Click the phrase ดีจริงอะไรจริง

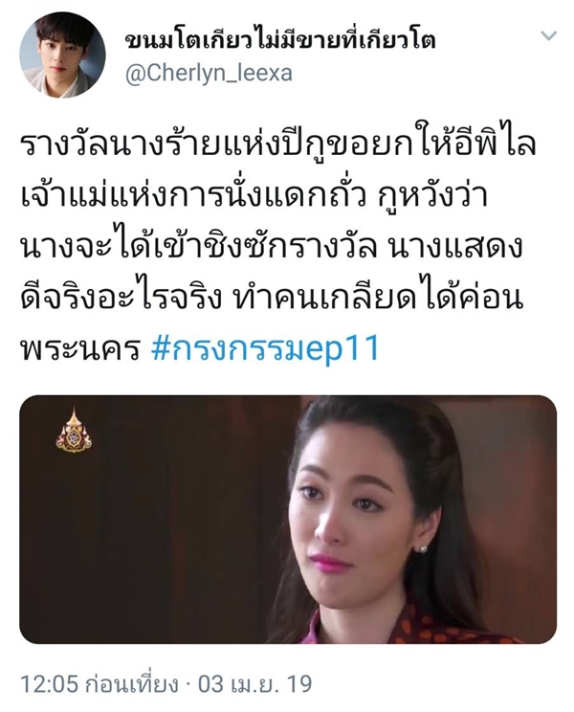[x=121, y=300]
